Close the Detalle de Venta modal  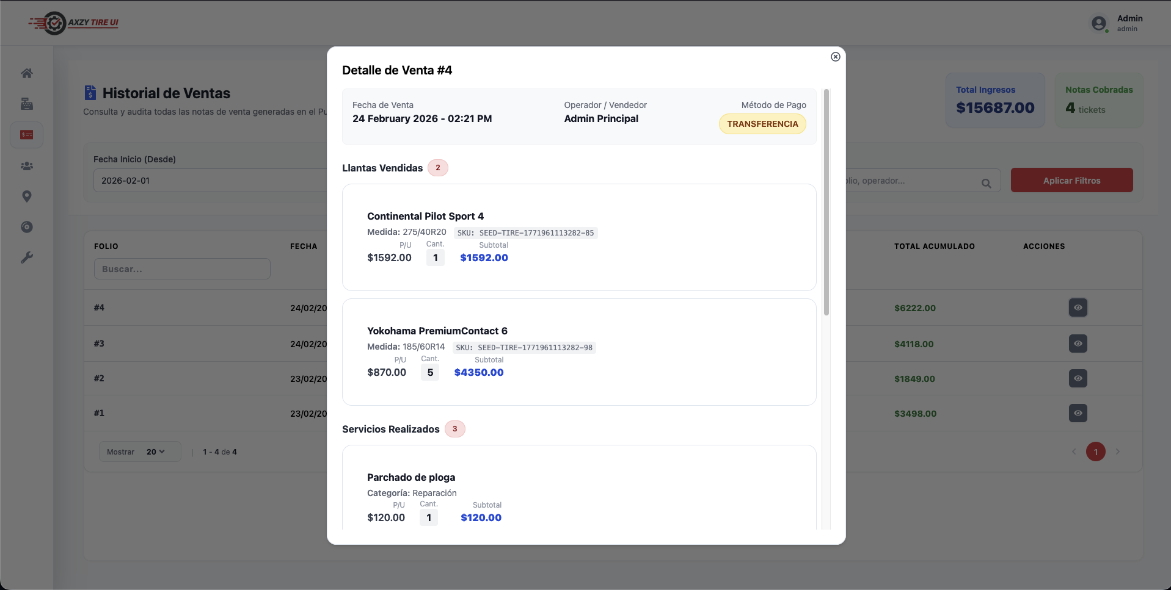click(835, 57)
